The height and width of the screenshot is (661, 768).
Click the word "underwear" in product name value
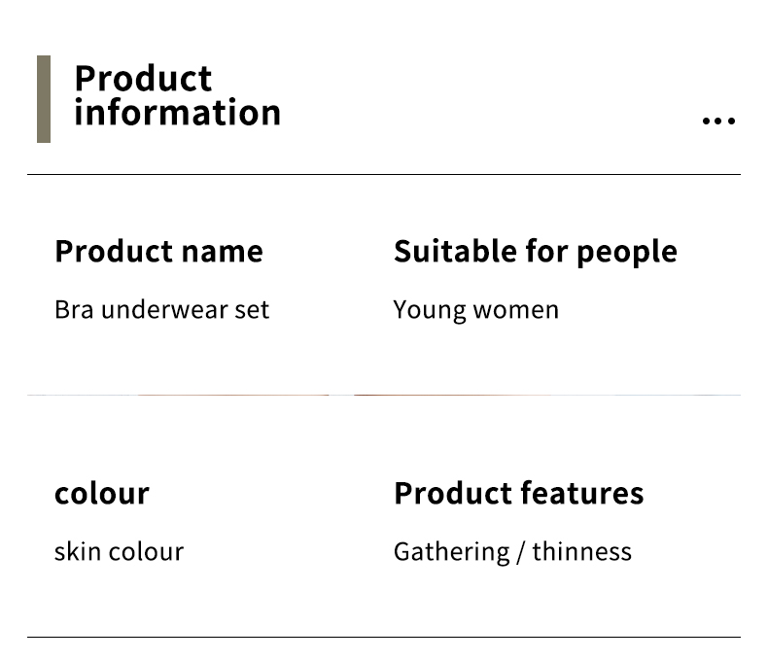pyautogui.click(x=164, y=309)
